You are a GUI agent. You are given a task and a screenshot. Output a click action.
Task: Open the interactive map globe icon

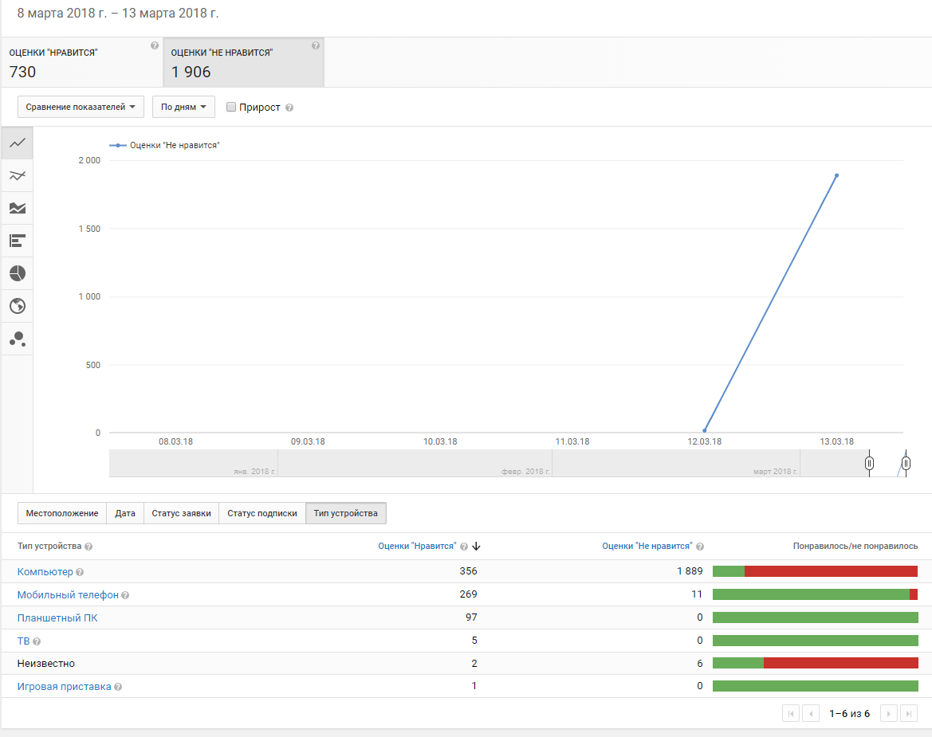coord(18,306)
